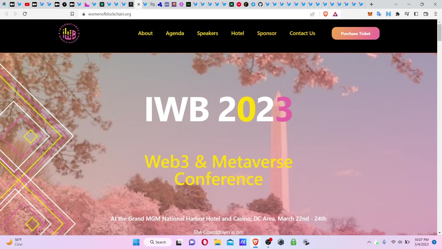Viewport: 442px width, 249px height.
Task: Click the blue N extension icon
Action: (x=388, y=14)
